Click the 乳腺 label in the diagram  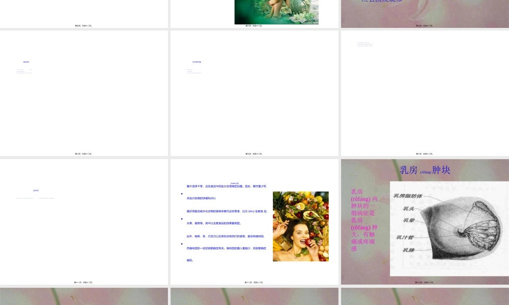pyautogui.click(x=409, y=250)
